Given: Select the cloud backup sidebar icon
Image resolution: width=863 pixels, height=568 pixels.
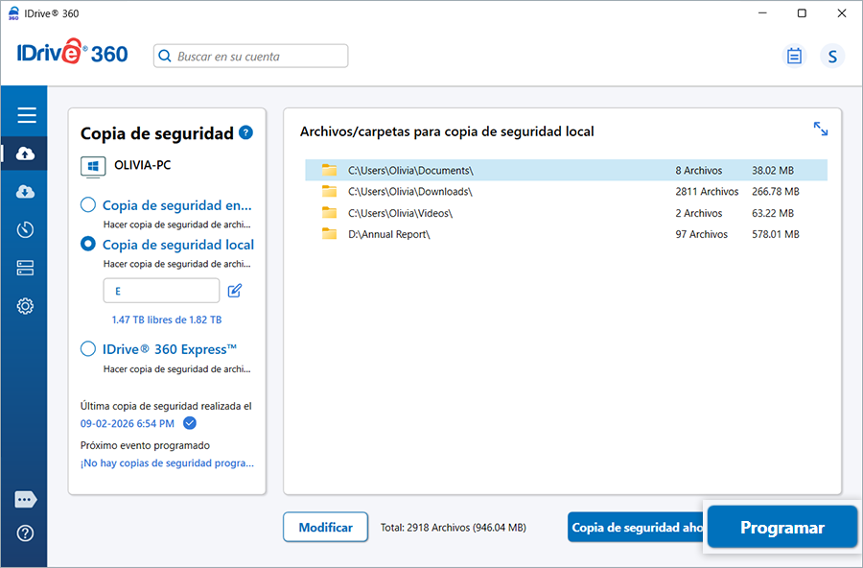Looking at the screenshot, I should tap(26, 154).
